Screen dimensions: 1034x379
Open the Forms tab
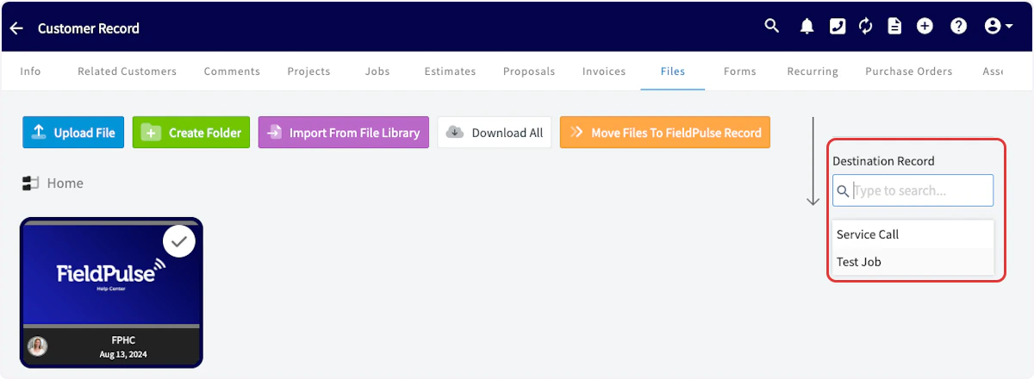(740, 71)
